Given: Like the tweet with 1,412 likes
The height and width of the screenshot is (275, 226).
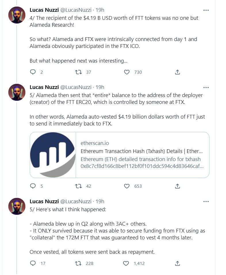Looking at the screenshot, I should 127,263.
